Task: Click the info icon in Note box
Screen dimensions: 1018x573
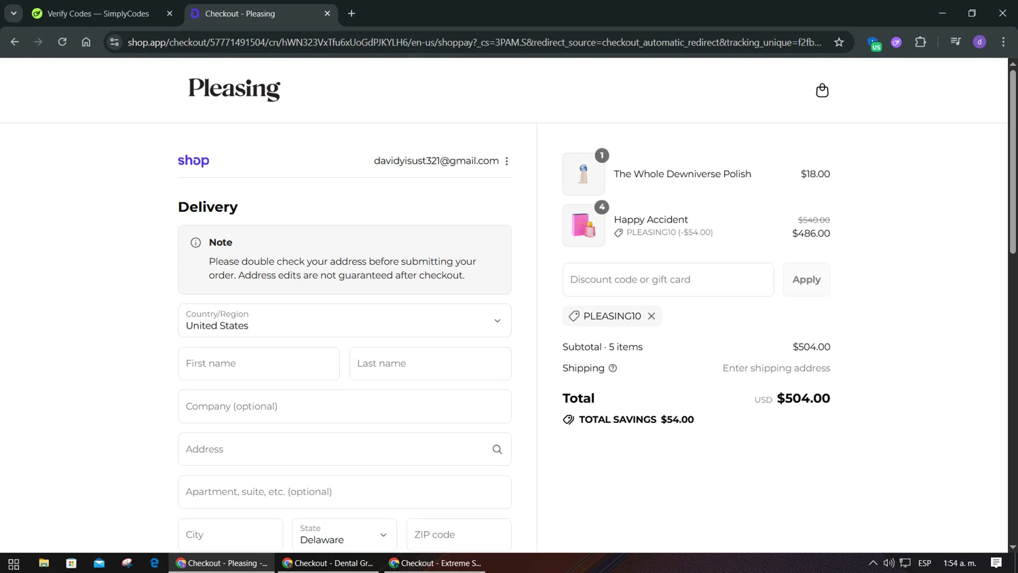Action: point(195,242)
